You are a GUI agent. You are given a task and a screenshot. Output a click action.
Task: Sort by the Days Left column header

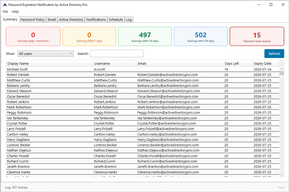point(238,63)
